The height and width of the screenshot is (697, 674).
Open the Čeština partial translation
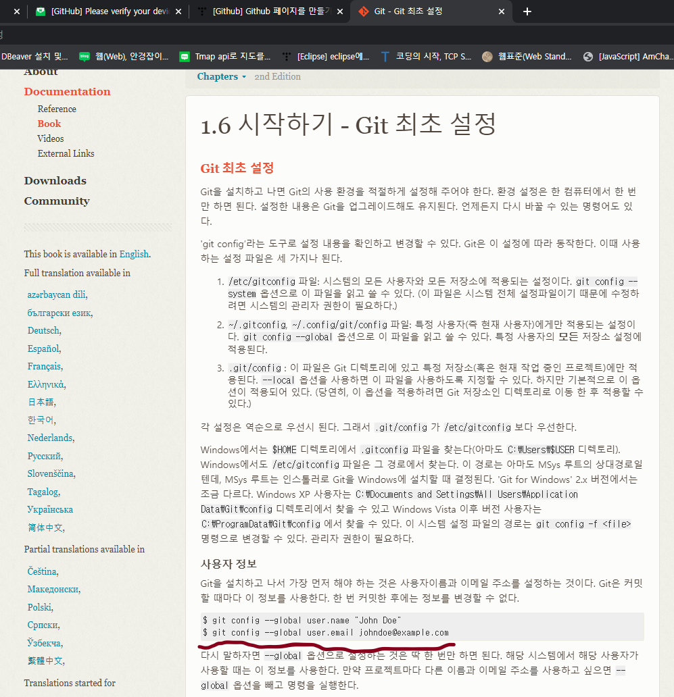click(43, 571)
